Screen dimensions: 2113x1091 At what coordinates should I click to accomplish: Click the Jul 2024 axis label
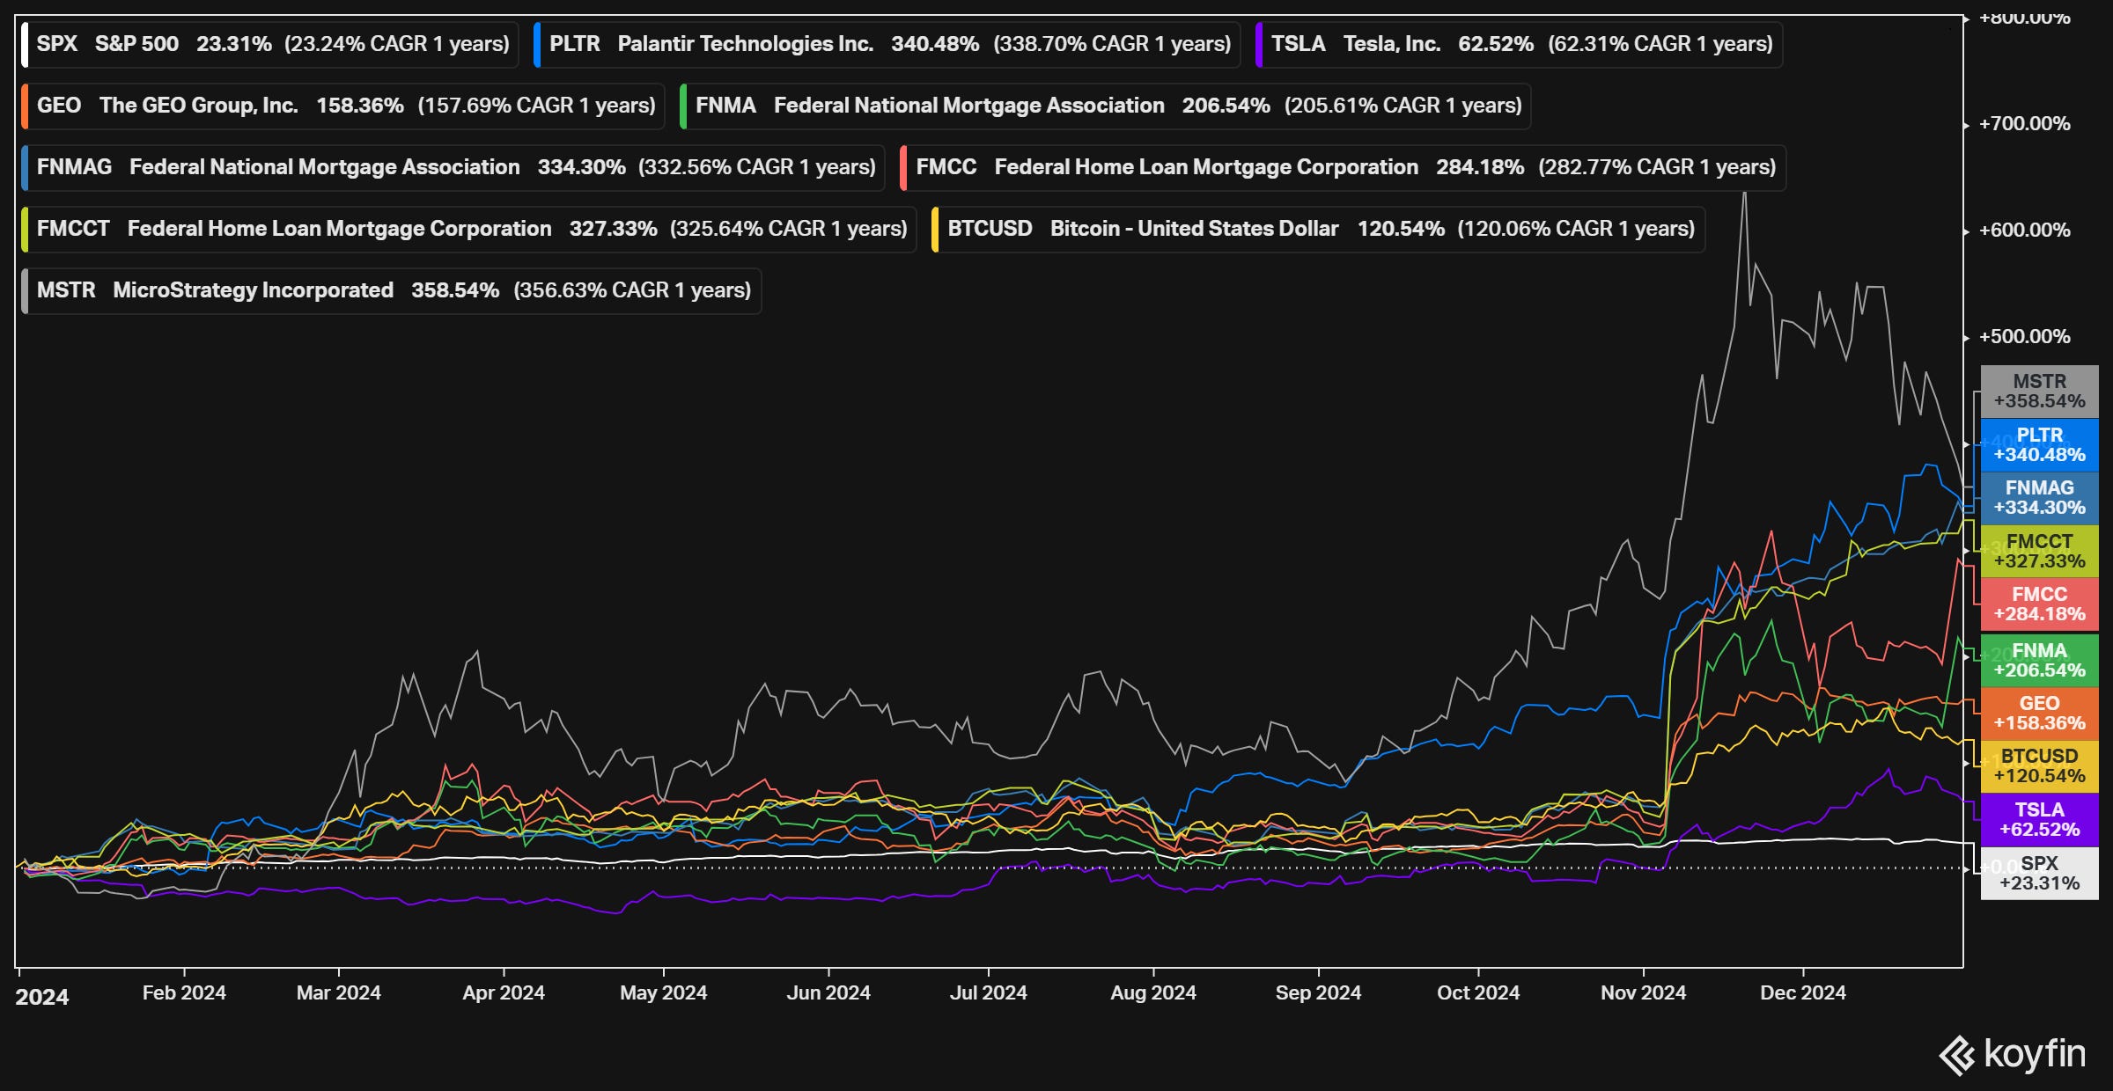(x=988, y=992)
